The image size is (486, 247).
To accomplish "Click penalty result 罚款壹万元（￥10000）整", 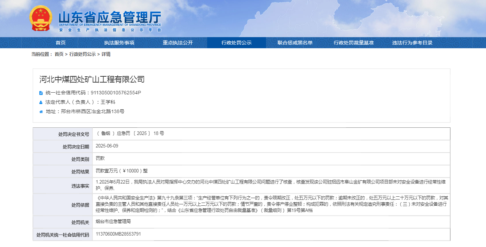I will coord(122,171).
